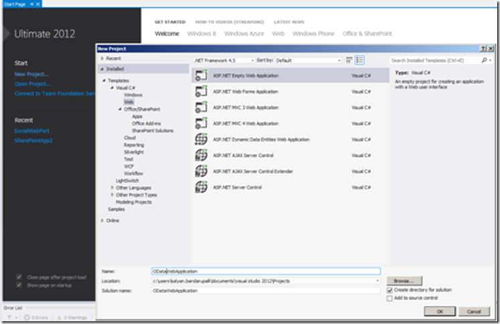Open the Office & SharePoint tab
Image resolution: width=500 pixels, height=324 pixels.
pos(367,33)
